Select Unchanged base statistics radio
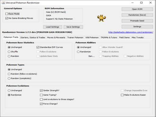156x117 pixels. (9, 47)
